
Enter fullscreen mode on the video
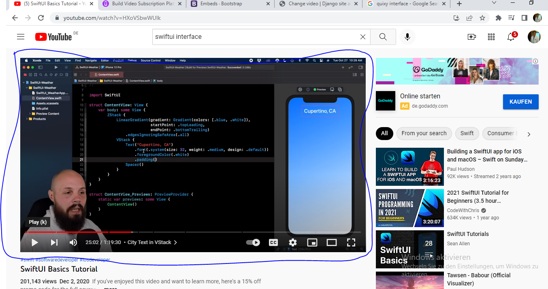pos(351,242)
